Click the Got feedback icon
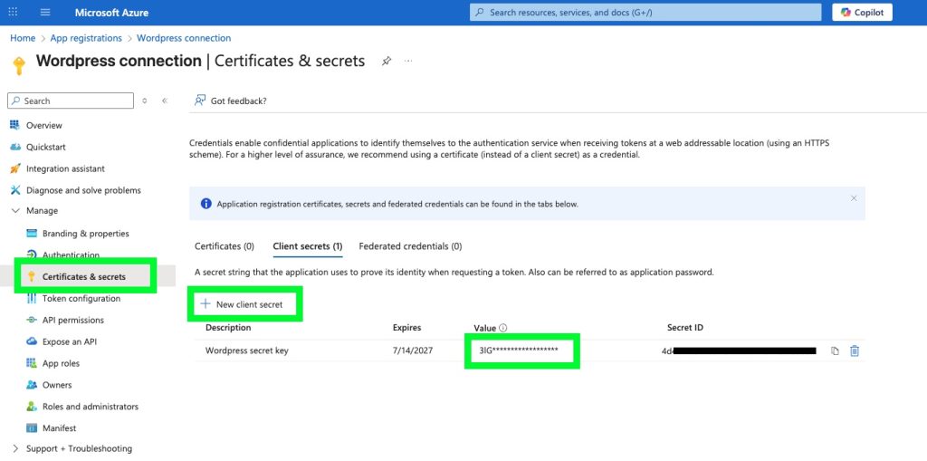The width and height of the screenshot is (927, 461). [200, 101]
